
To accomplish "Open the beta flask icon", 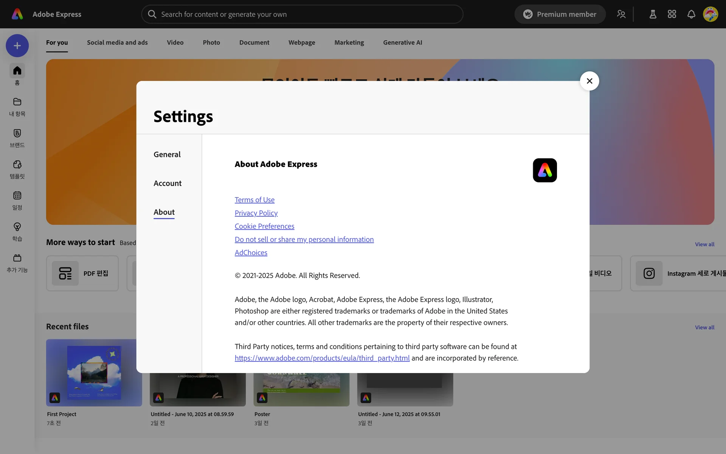I will (653, 14).
